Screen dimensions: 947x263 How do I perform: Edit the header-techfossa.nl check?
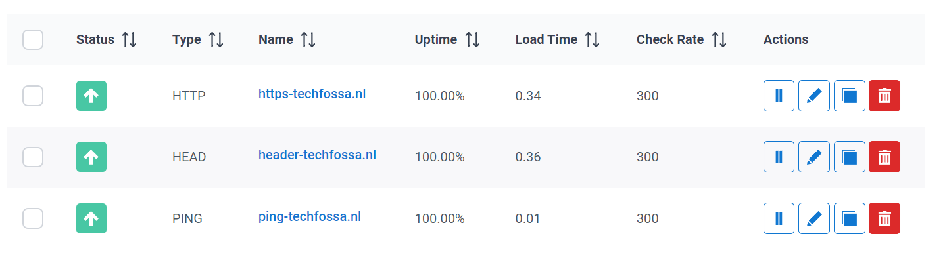[814, 157]
